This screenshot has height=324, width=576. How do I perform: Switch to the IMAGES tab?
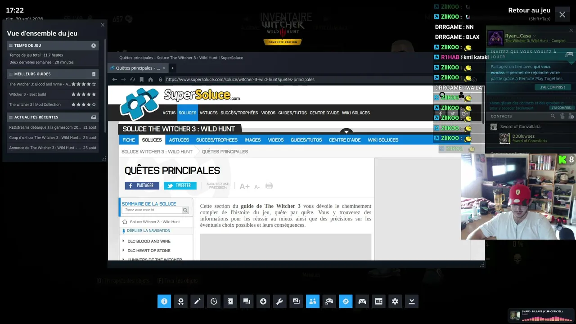click(252, 140)
